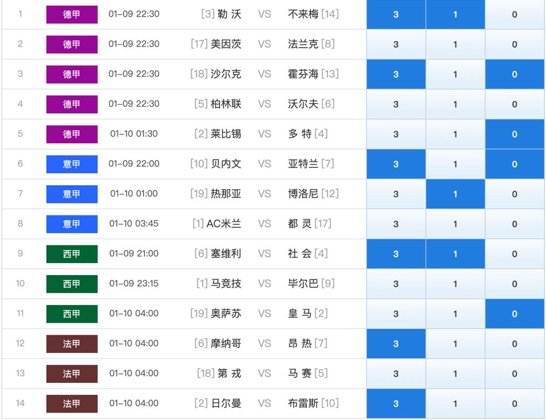Select the 1 option for 贝内文 vs 亚特兰
546x420 pixels.
pyautogui.click(x=455, y=164)
